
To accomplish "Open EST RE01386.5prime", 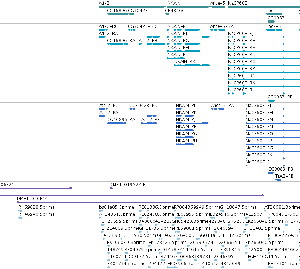I will 144,211.
